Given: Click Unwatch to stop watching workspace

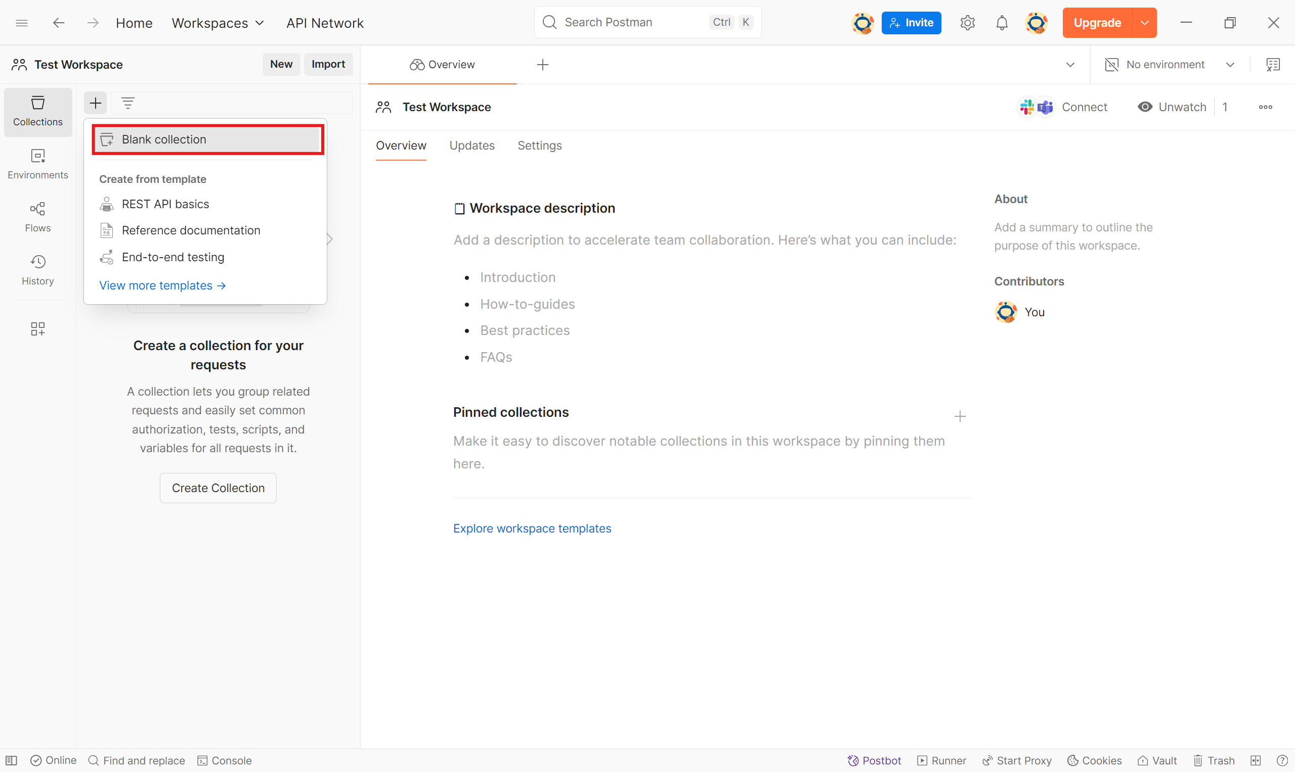Looking at the screenshot, I should pyautogui.click(x=1172, y=107).
